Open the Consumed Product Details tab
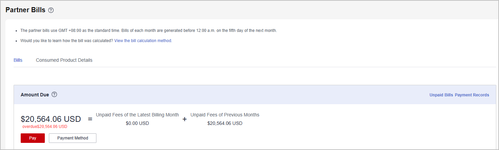Viewport: 499px width, 150px height. (64, 60)
